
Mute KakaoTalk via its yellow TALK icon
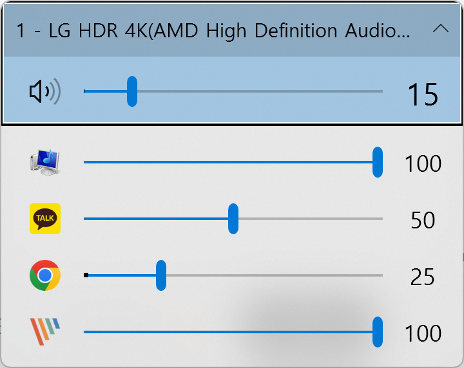pyautogui.click(x=45, y=219)
